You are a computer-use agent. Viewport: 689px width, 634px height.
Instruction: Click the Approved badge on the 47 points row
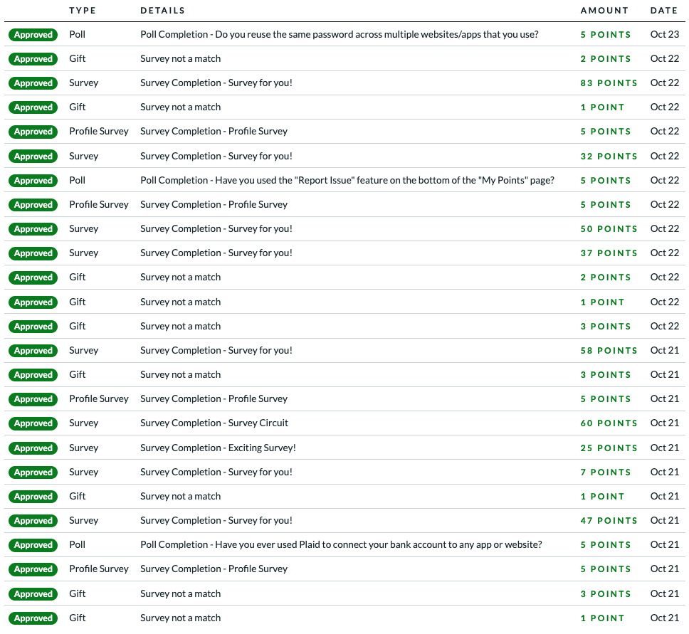tap(33, 521)
